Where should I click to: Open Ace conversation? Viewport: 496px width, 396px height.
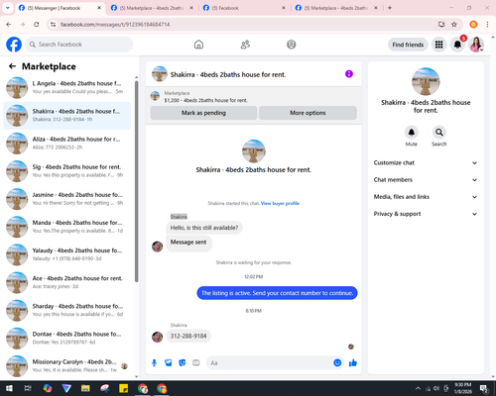click(x=66, y=282)
